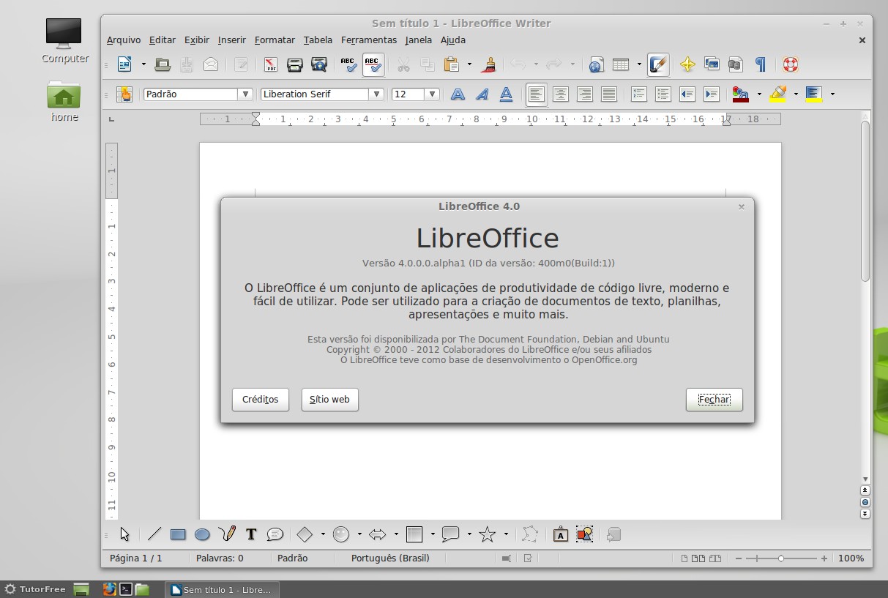Apply the red font color swatch
The height and width of the screenshot is (598, 888).
point(741,94)
